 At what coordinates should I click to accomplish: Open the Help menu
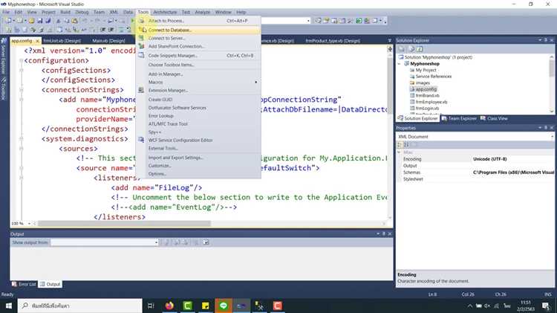241,12
